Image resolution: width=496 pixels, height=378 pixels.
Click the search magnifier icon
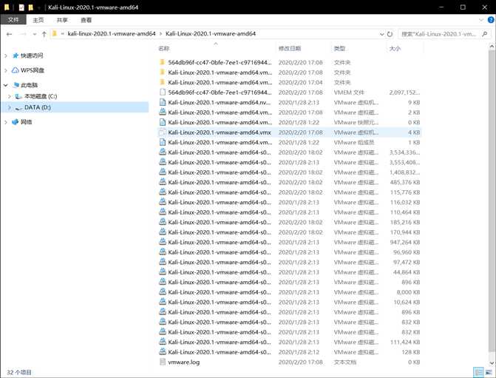[x=484, y=34]
